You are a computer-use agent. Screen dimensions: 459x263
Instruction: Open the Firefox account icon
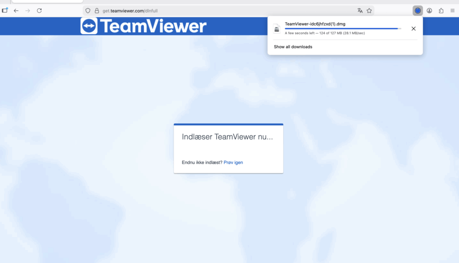coord(429,10)
